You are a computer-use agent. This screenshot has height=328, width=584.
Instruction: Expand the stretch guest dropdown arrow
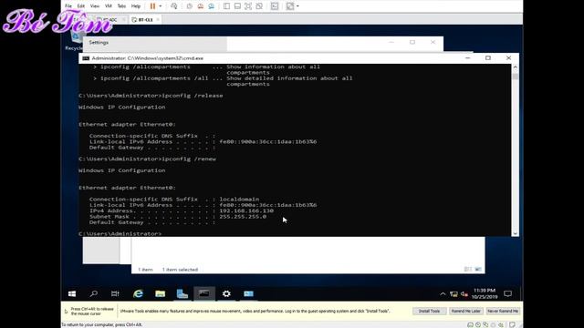(297, 6)
